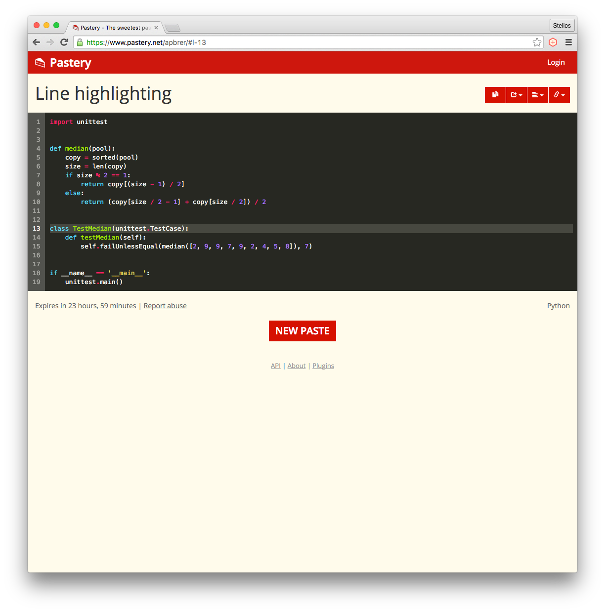Open the Report abuse link
The height and width of the screenshot is (612, 605).
coord(165,306)
